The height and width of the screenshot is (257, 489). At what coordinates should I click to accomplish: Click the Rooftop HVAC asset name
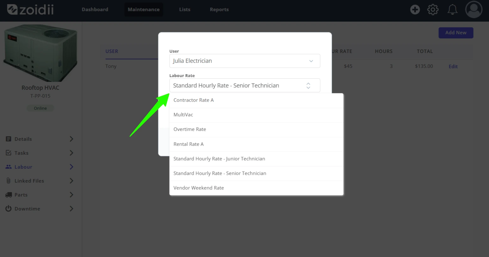40,88
